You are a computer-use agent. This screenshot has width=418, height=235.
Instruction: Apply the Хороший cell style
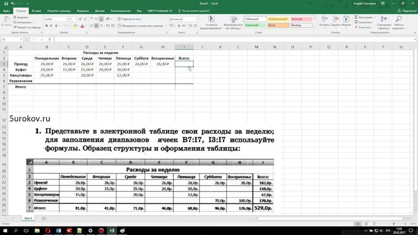(255, 25)
